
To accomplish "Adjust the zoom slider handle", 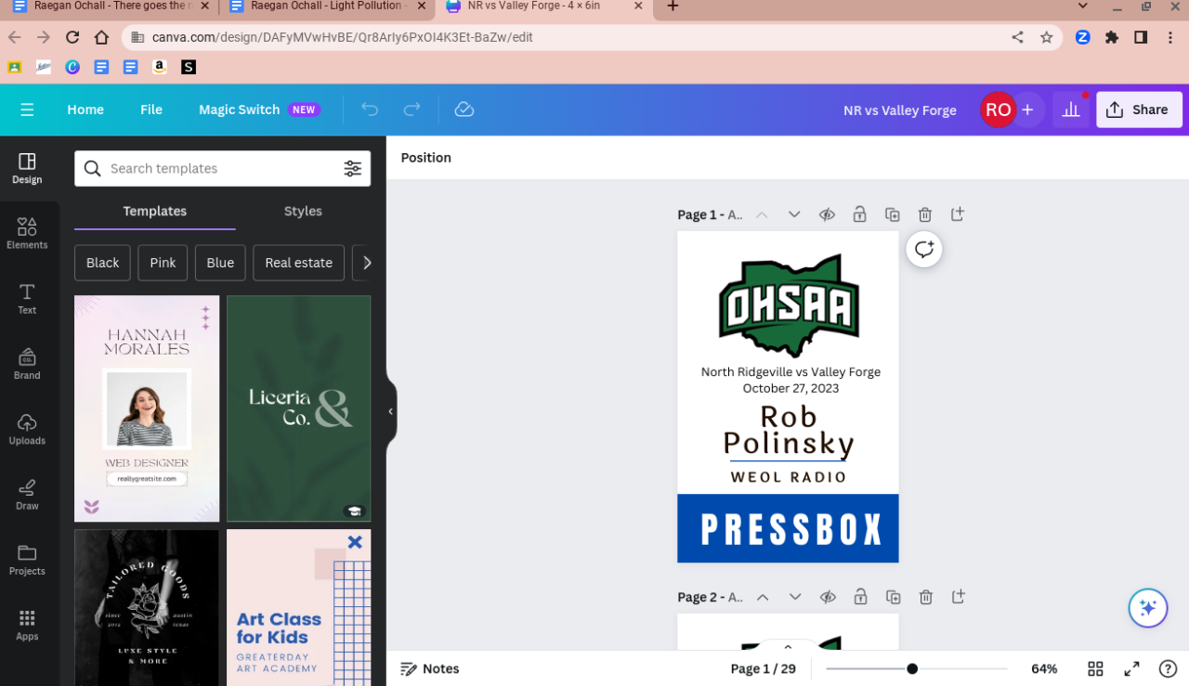I will tap(912, 668).
